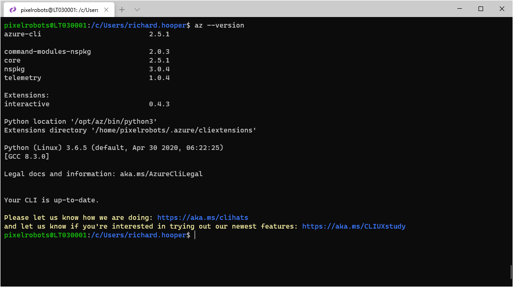Click 'Please let us know how we are doing' text
This screenshot has width=513, height=287.
pos(78,218)
